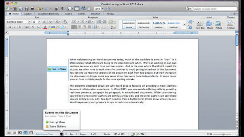This screenshot has width=244, height=137.
Task: Apply the Normal style
Action: (x=129, y=24)
